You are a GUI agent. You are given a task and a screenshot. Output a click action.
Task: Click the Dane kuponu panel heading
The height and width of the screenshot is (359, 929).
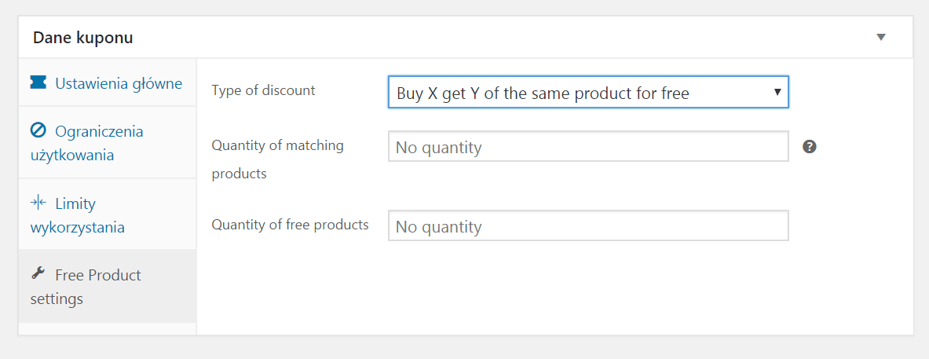(83, 38)
